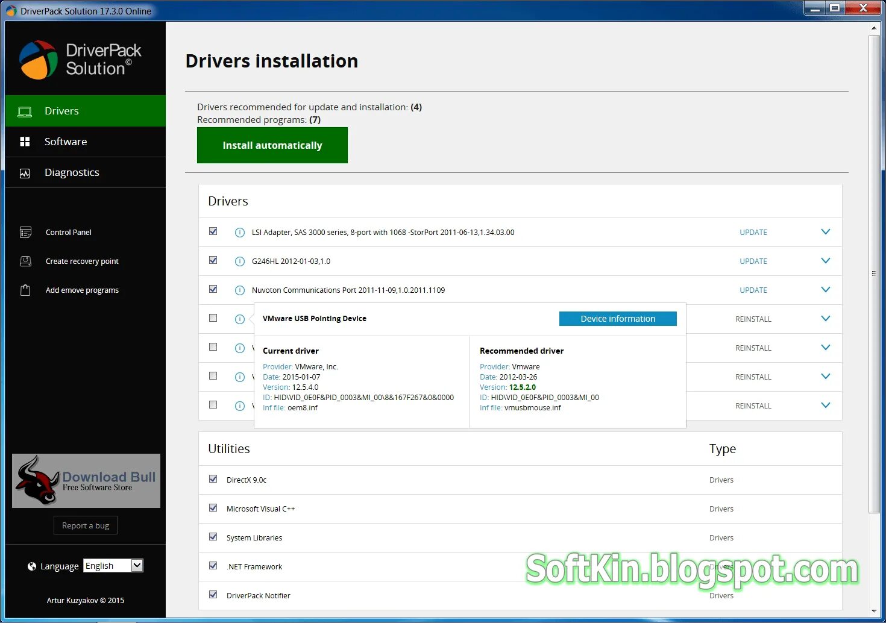Open the Diagnostics sidebar section
Viewport: 886px width, 623px height.
tap(86, 172)
